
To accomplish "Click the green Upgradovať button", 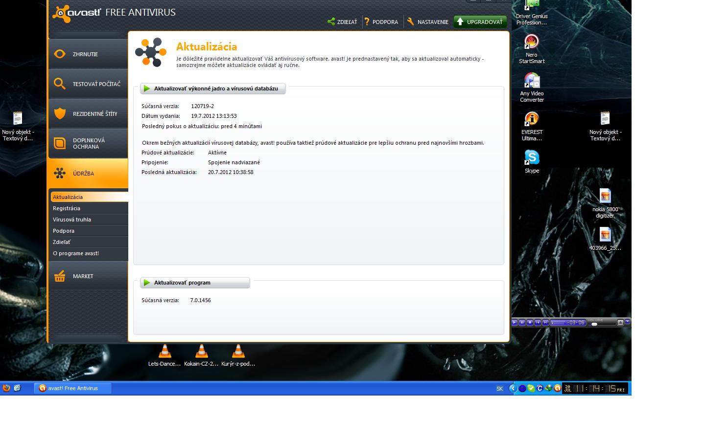I will tap(480, 22).
